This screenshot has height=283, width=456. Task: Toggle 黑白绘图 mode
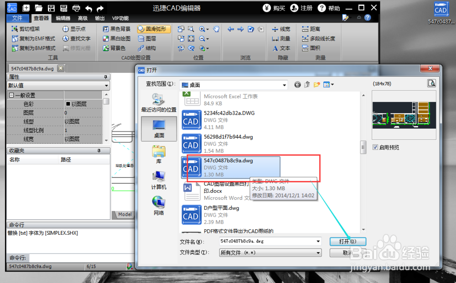(117, 38)
